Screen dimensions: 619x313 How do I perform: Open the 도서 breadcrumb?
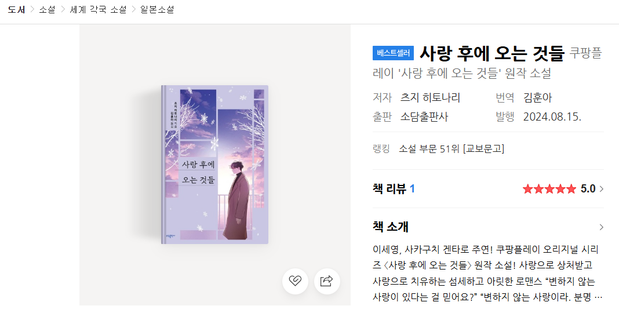[x=16, y=9]
